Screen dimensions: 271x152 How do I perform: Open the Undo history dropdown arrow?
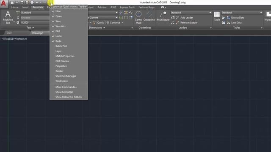[41, 3]
